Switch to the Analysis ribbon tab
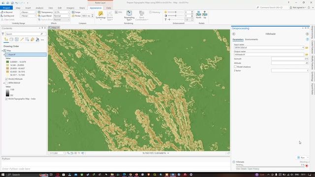This screenshot has height=177, width=315. click(x=39, y=8)
